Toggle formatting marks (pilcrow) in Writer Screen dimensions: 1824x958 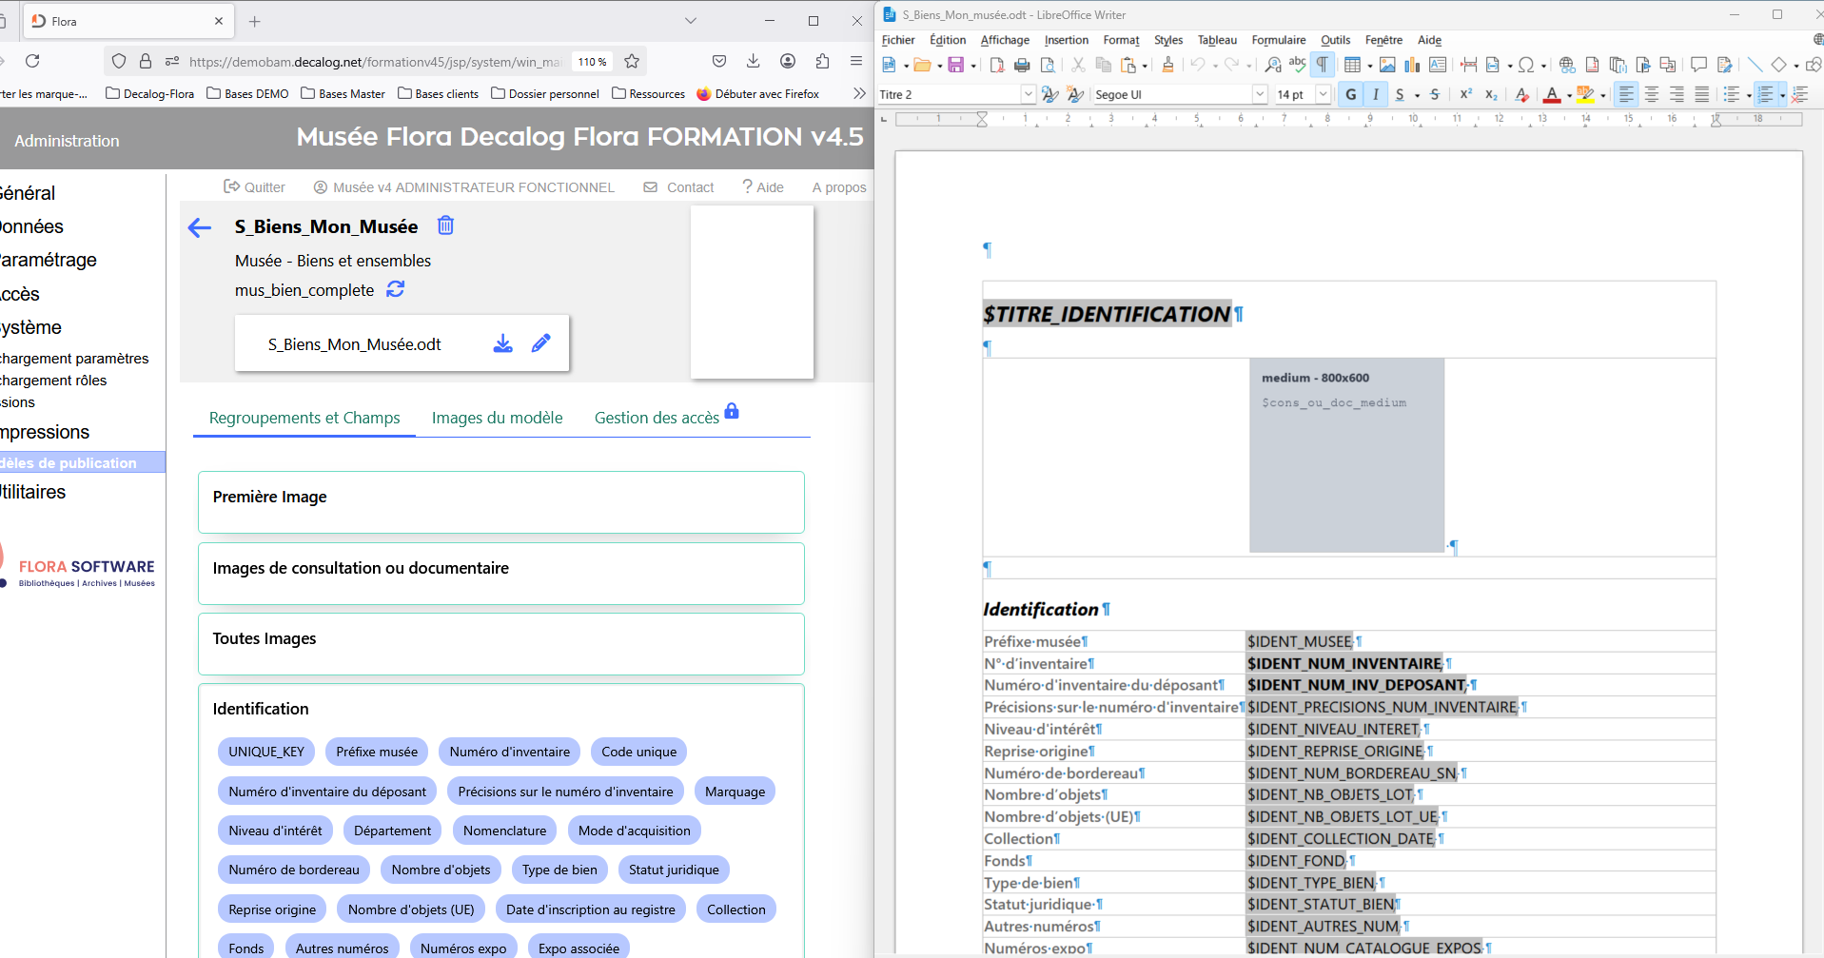(1323, 65)
